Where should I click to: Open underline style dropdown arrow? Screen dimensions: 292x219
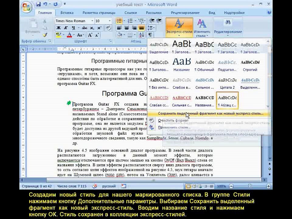78,28
